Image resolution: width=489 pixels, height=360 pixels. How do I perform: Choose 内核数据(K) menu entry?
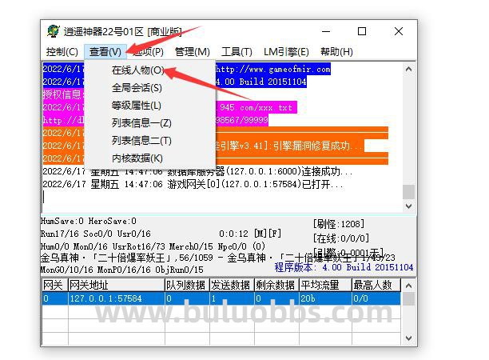(x=137, y=158)
